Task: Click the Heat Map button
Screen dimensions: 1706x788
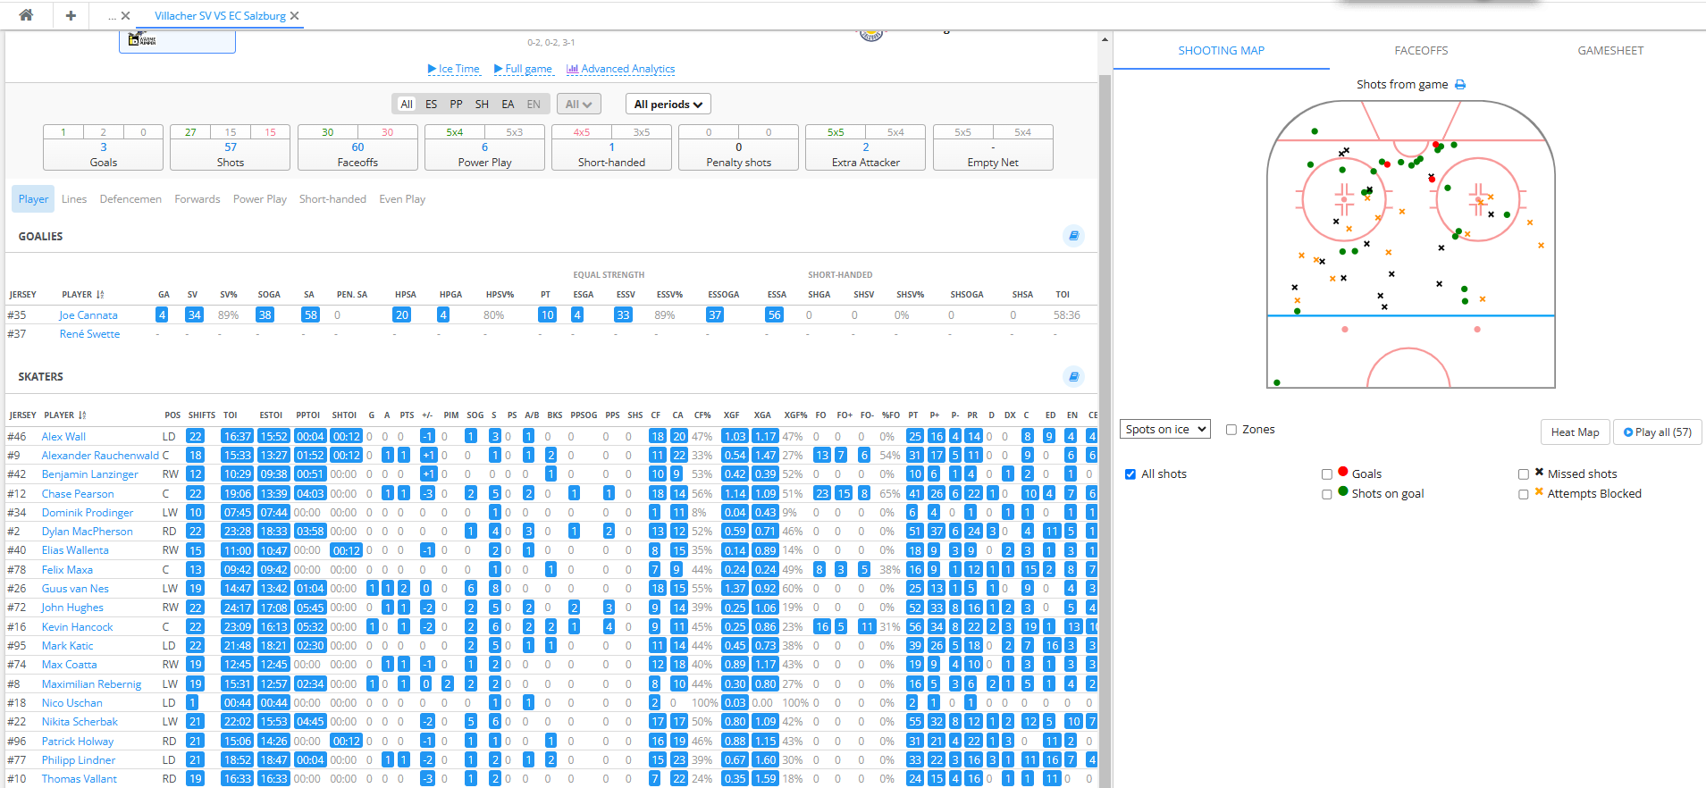Action: point(1575,432)
